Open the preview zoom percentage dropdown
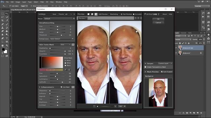The height and width of the screenshot is (118, 211). click(x=125, y=106)
